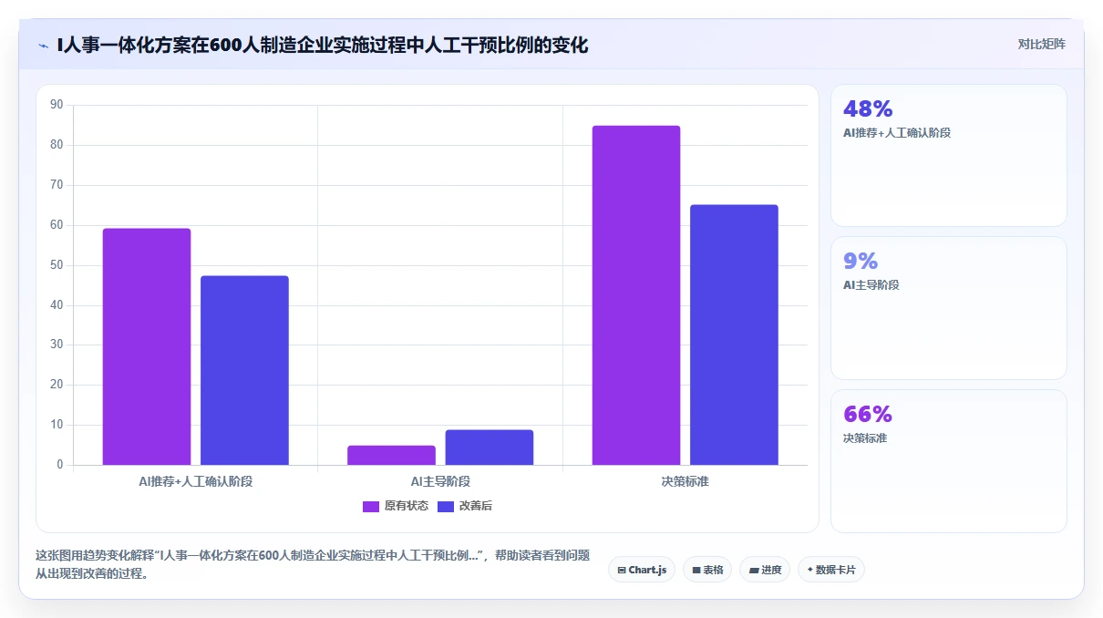Viewport: 1103px width, 618px height.
Task: Click the y-axis value 10
Action: click(x=57, y=425)
